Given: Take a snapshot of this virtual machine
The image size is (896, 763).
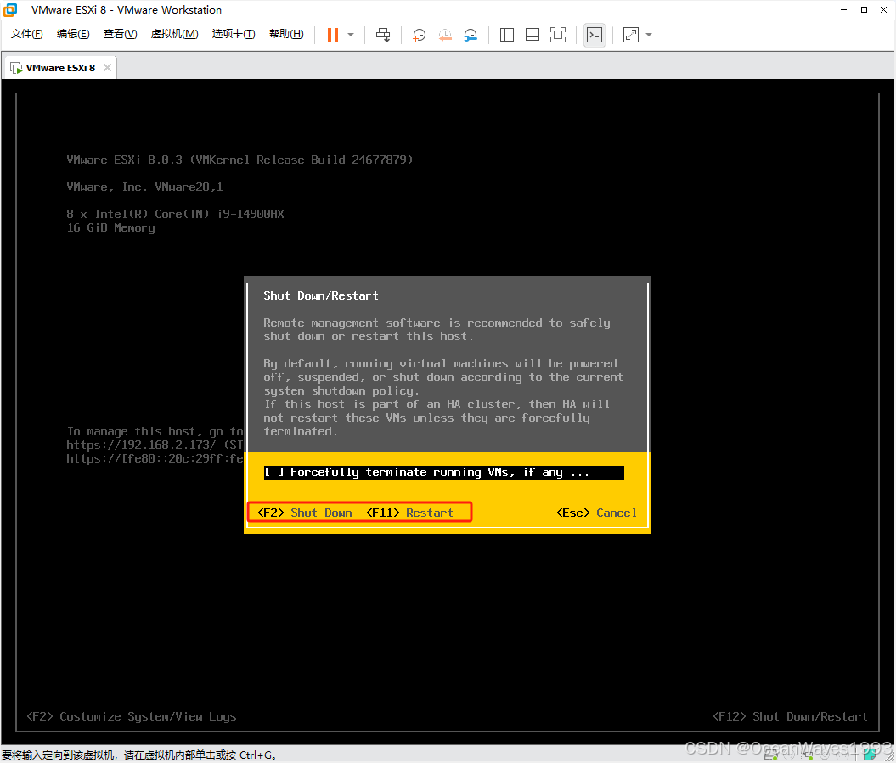Looking at the screenshot, I should click(x=419, y=35).
